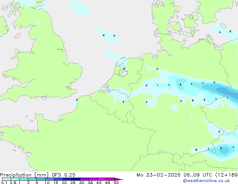Click the '0.5' legend scale label
The height and width of the screenshot is (184, 238).
click(x=13, y=182)
